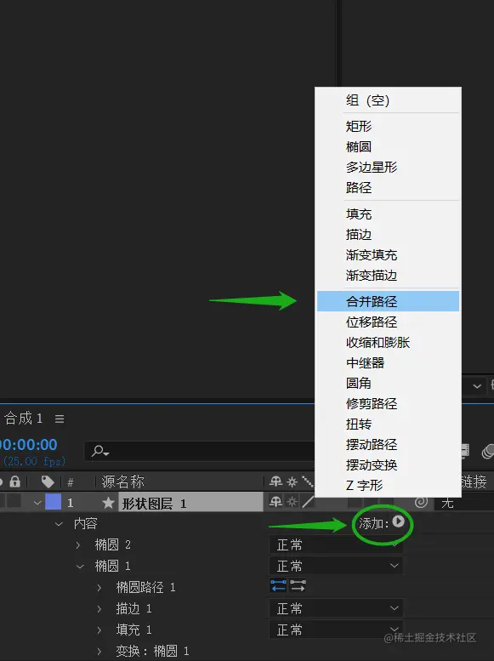Click the 添加 round arrow button
494x661 pixels.
coord(398,521)
